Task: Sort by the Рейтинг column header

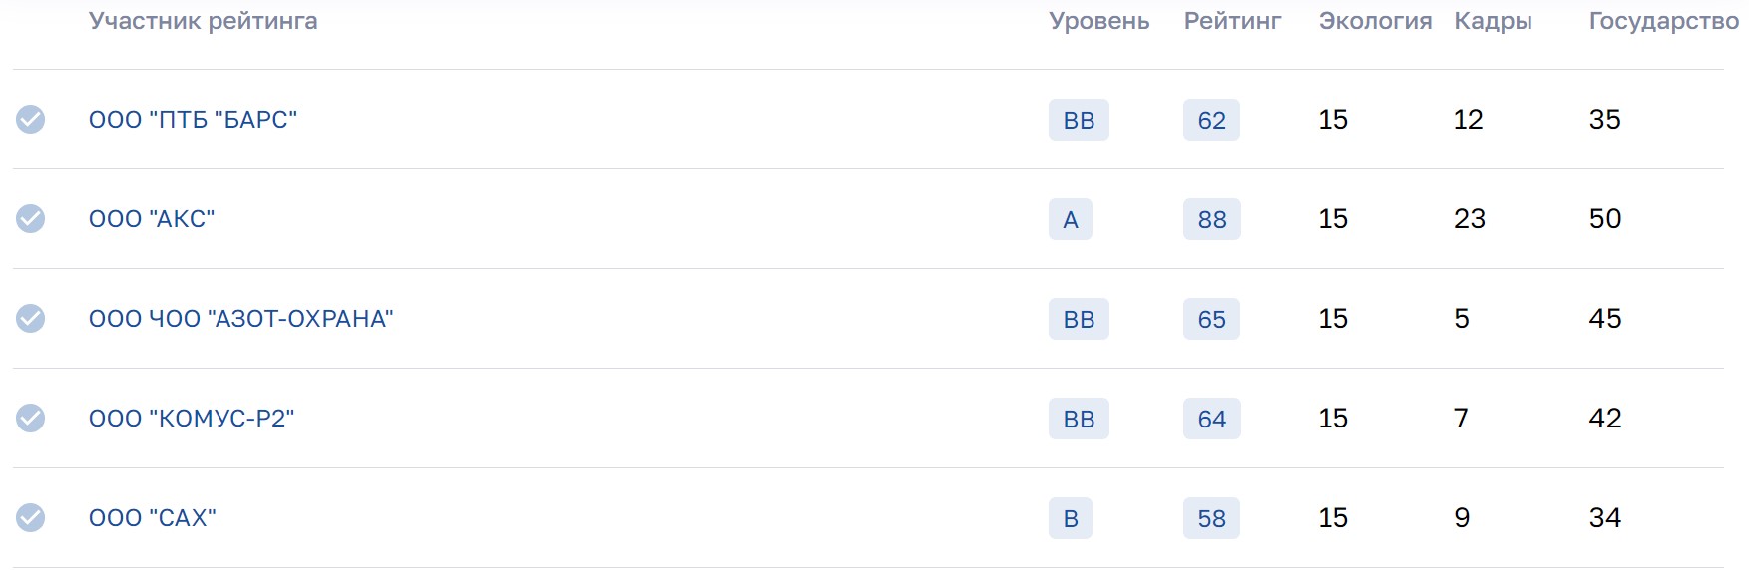Action: pyautogui.click(x=1232, y=21)
